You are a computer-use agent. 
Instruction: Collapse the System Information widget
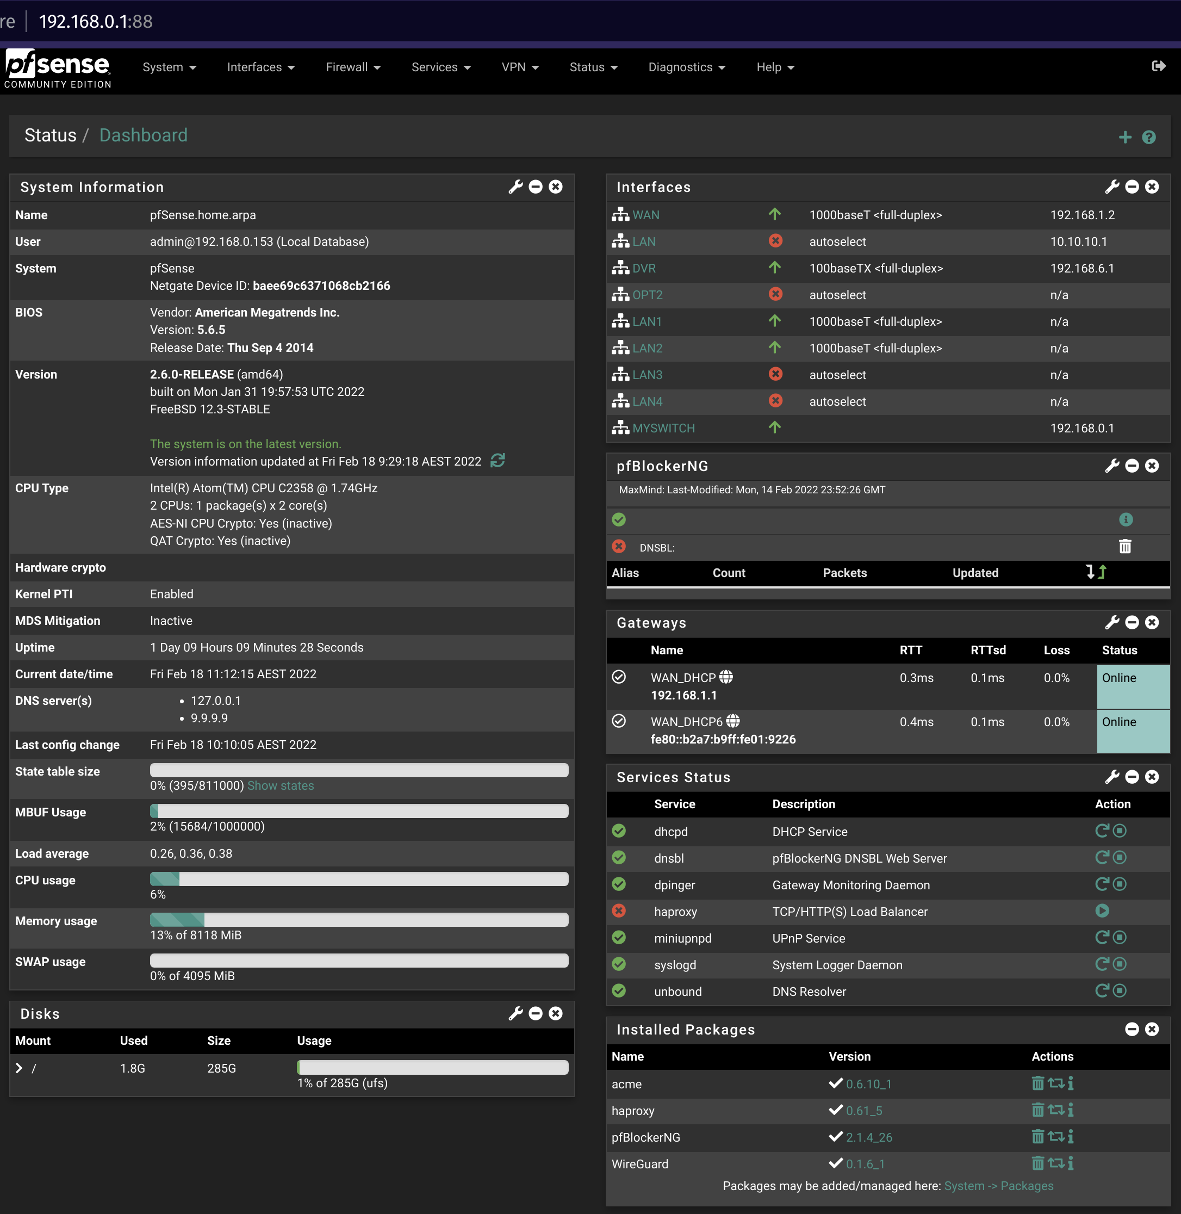coord(536,187)
